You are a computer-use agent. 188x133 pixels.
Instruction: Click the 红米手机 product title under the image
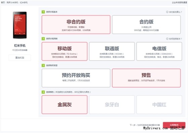point(20,46)
